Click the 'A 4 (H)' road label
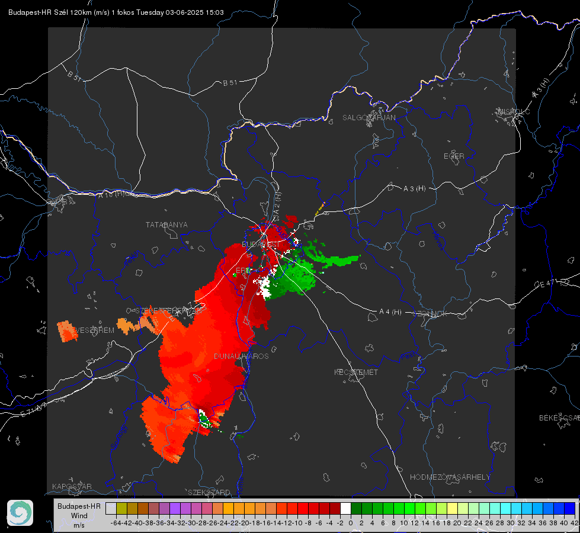The image size is (580, 533). pos(390,312)
